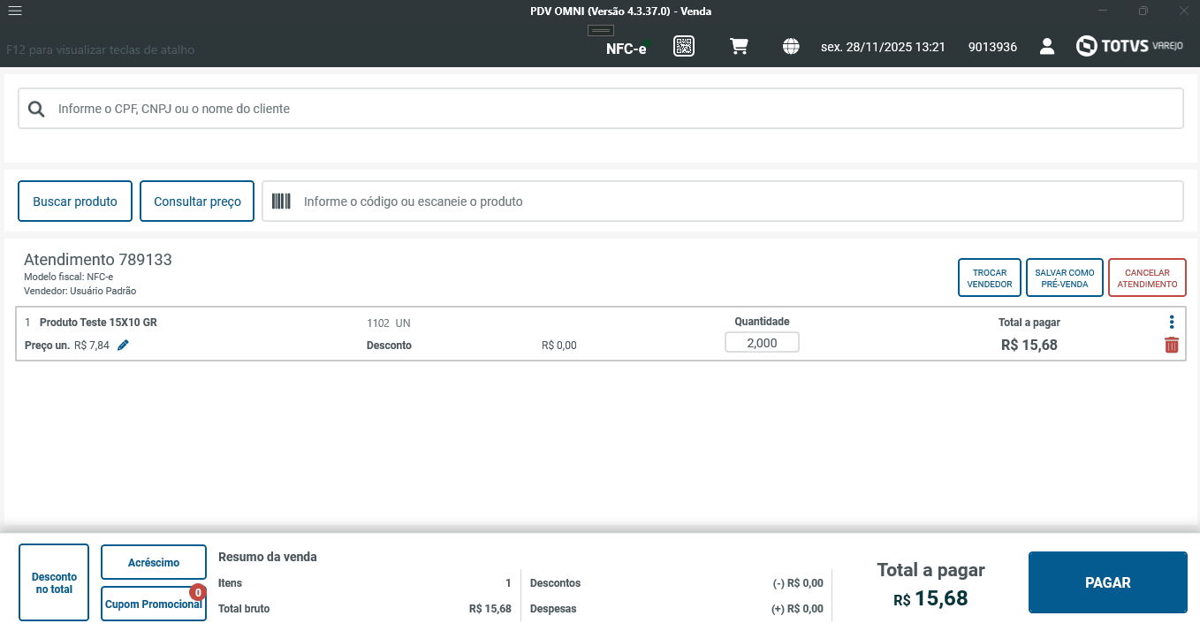Open the user profile icon
The image size is (1200, 631).
click(x=1047, y=47)
